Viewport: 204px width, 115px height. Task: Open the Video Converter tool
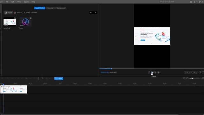[x=31, y=13]
